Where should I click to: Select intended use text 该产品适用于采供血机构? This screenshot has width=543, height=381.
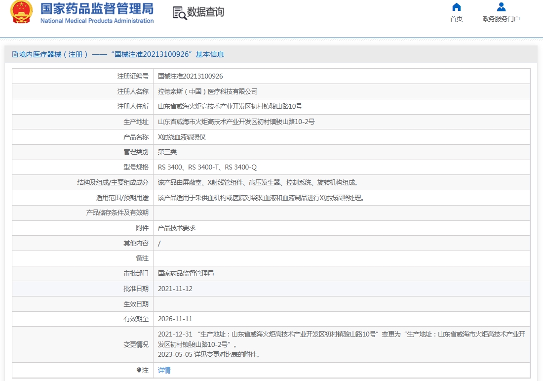pyautogui.click(x=261, y=198)
